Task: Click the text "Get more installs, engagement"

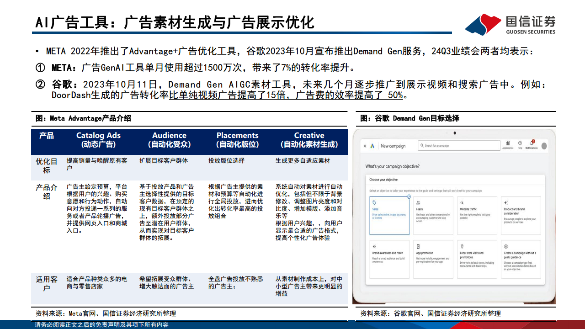Action: click(x=433, y=260)
